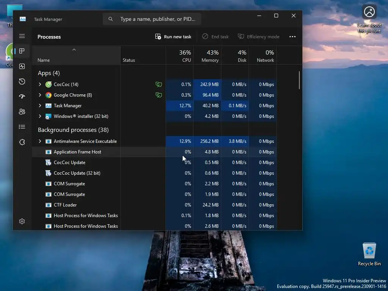
Task: Focus the name, publisher, or PID search box
Action: pos(152,19)
